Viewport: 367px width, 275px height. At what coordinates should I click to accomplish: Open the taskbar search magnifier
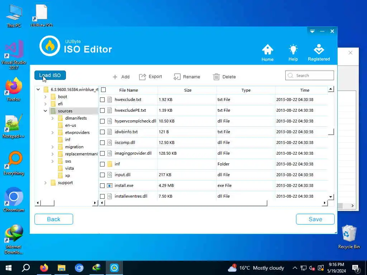pos(26,268)
